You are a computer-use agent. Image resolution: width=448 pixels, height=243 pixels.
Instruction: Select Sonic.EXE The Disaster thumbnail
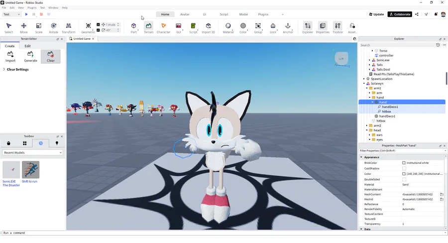pyautogui.click(x=11, y=169)
